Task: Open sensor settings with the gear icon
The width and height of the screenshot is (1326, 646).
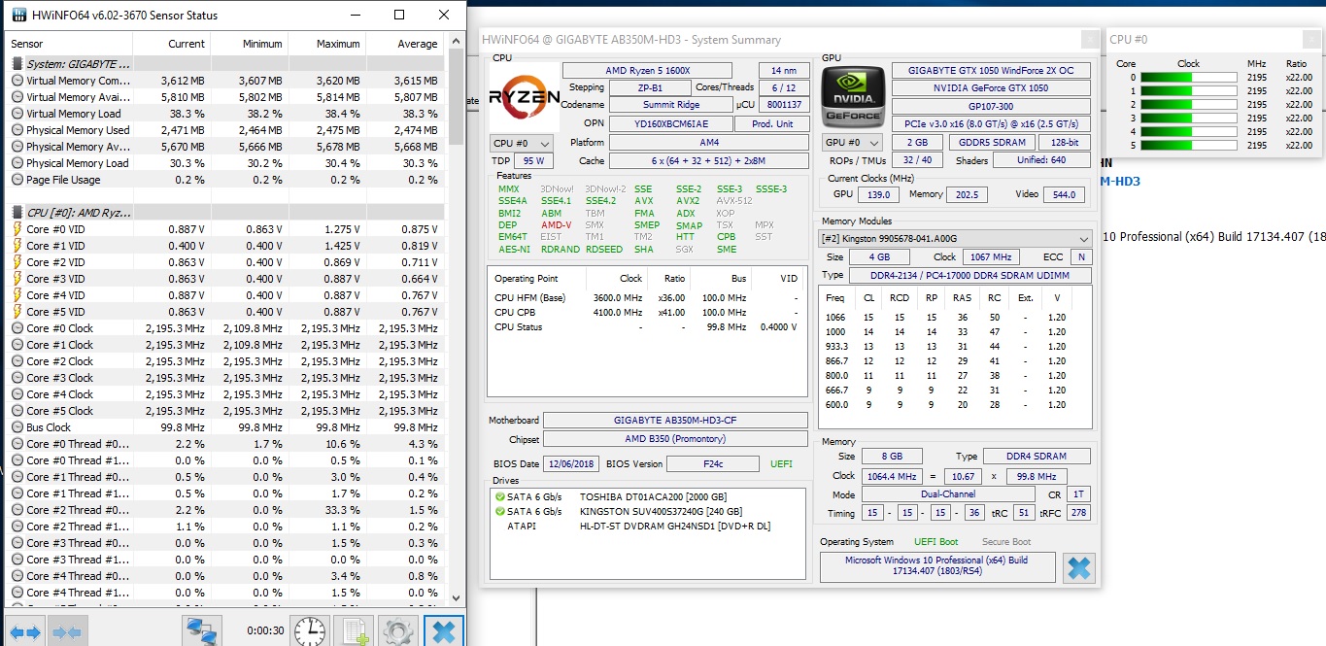Action: click(x=397, y=631)
